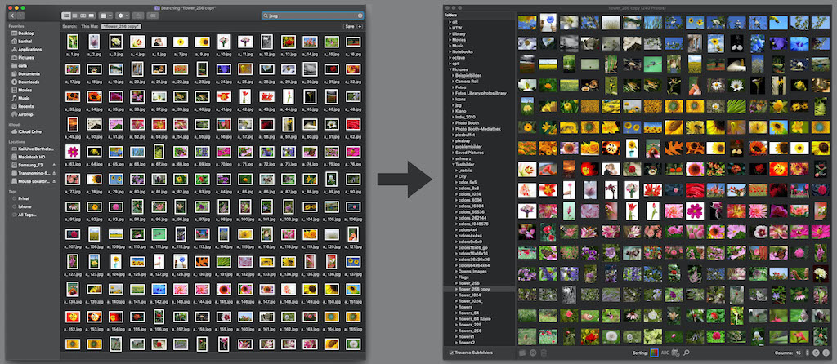Select the flowers_64 Kopie folder
The width and height of the screenshot is (837, 364).
point(475,319)
